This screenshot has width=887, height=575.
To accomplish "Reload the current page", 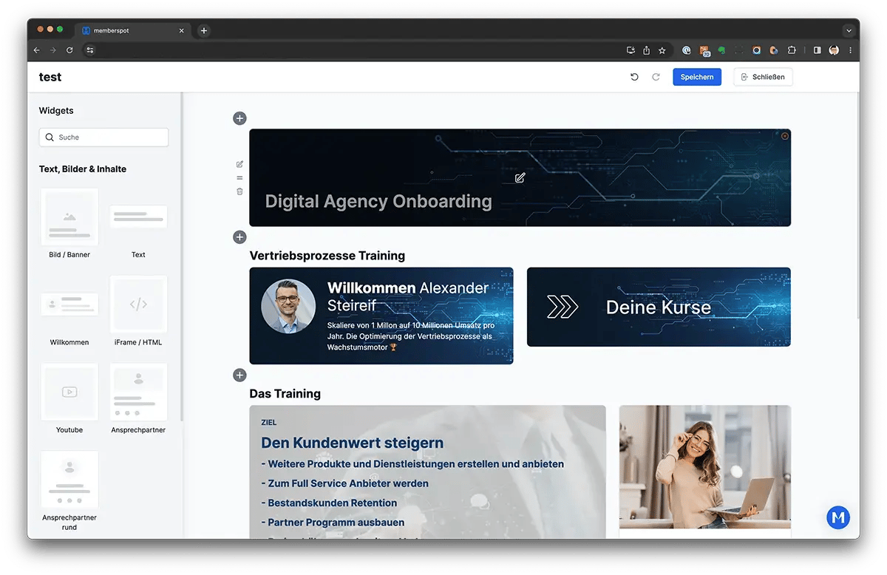I will click(69, 50).
